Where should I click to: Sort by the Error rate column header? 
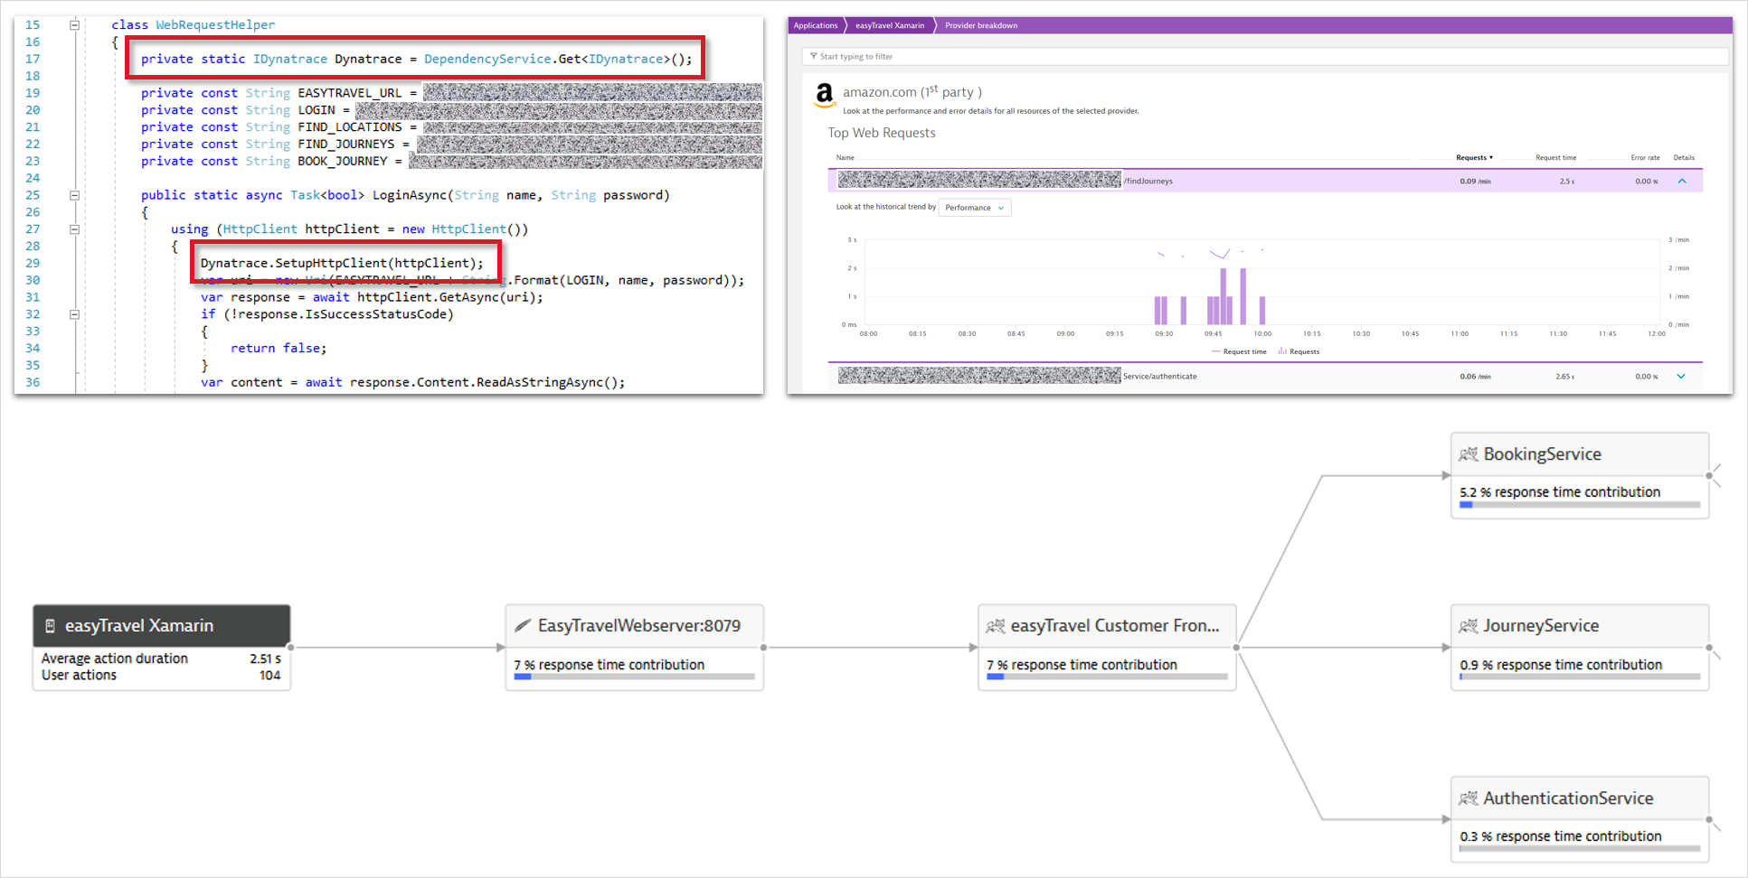tap(1645, 158)
